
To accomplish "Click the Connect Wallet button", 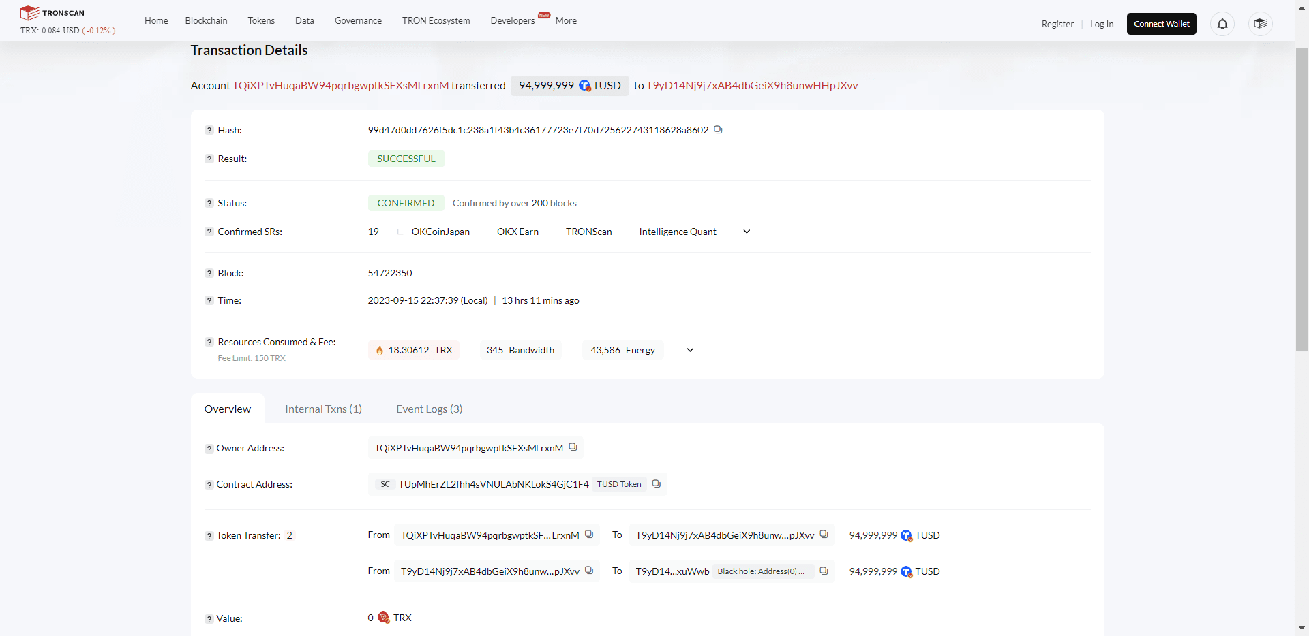I will point(1162,24).
